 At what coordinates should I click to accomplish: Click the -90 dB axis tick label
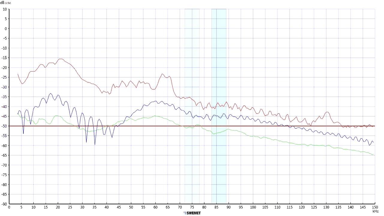pyautogui.click(x=4, y=204)
